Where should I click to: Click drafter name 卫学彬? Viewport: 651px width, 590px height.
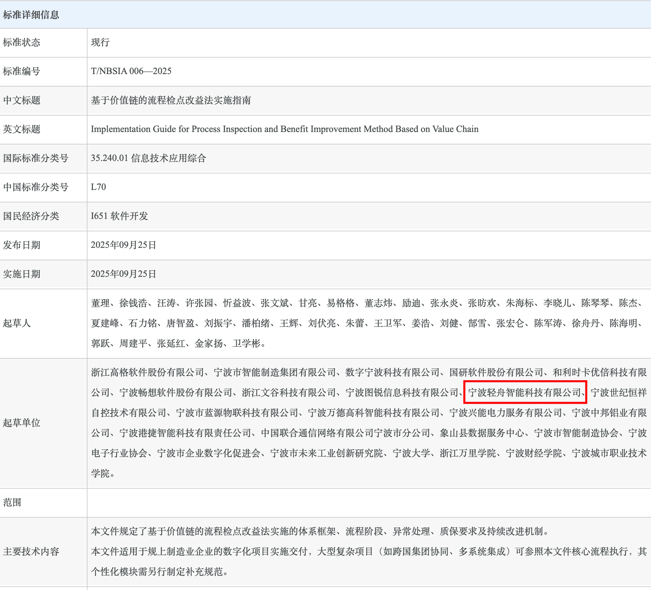click(246, 343)
